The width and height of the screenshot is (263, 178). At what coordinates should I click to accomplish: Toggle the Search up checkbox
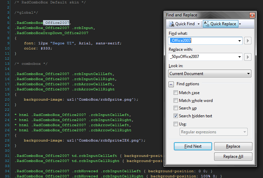[176, 108]
